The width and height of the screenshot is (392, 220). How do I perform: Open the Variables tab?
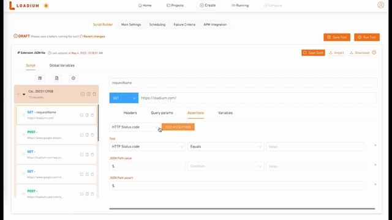[x=225, y=112]
